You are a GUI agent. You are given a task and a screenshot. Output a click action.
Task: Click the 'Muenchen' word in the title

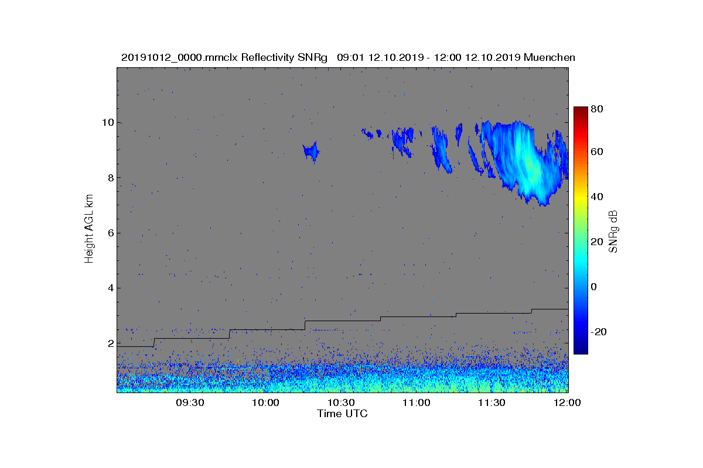pos(550,57)
